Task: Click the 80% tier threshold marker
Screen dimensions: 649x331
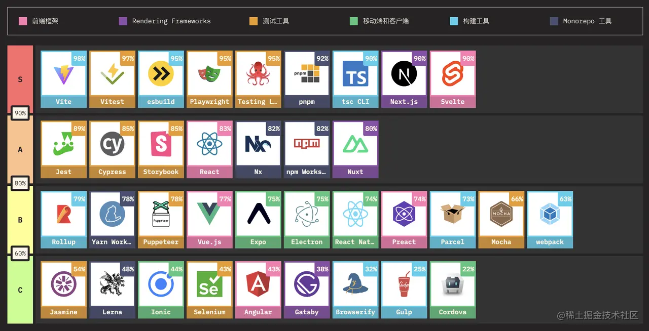Action: [20, 184]
